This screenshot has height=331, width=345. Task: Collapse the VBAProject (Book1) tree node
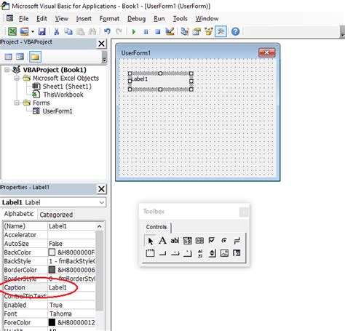click(x=7, y=70)
